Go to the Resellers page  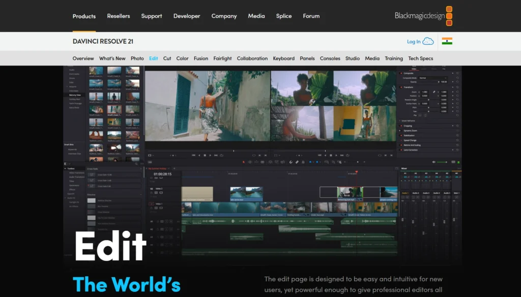click(118, 16)
